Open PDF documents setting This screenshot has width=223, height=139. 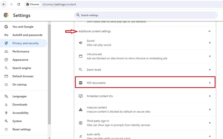[x=145, y=82]
